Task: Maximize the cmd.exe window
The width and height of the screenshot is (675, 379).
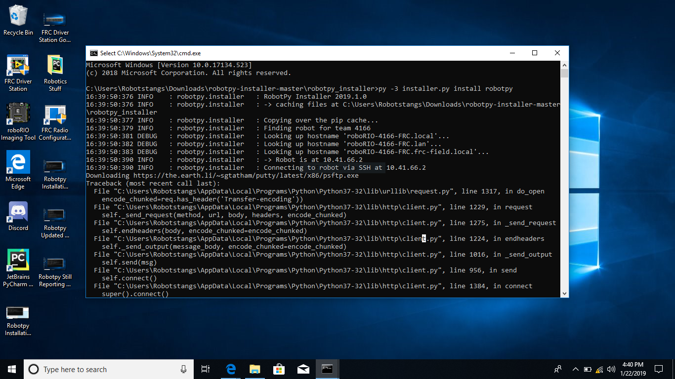Action: pos(535,53)
